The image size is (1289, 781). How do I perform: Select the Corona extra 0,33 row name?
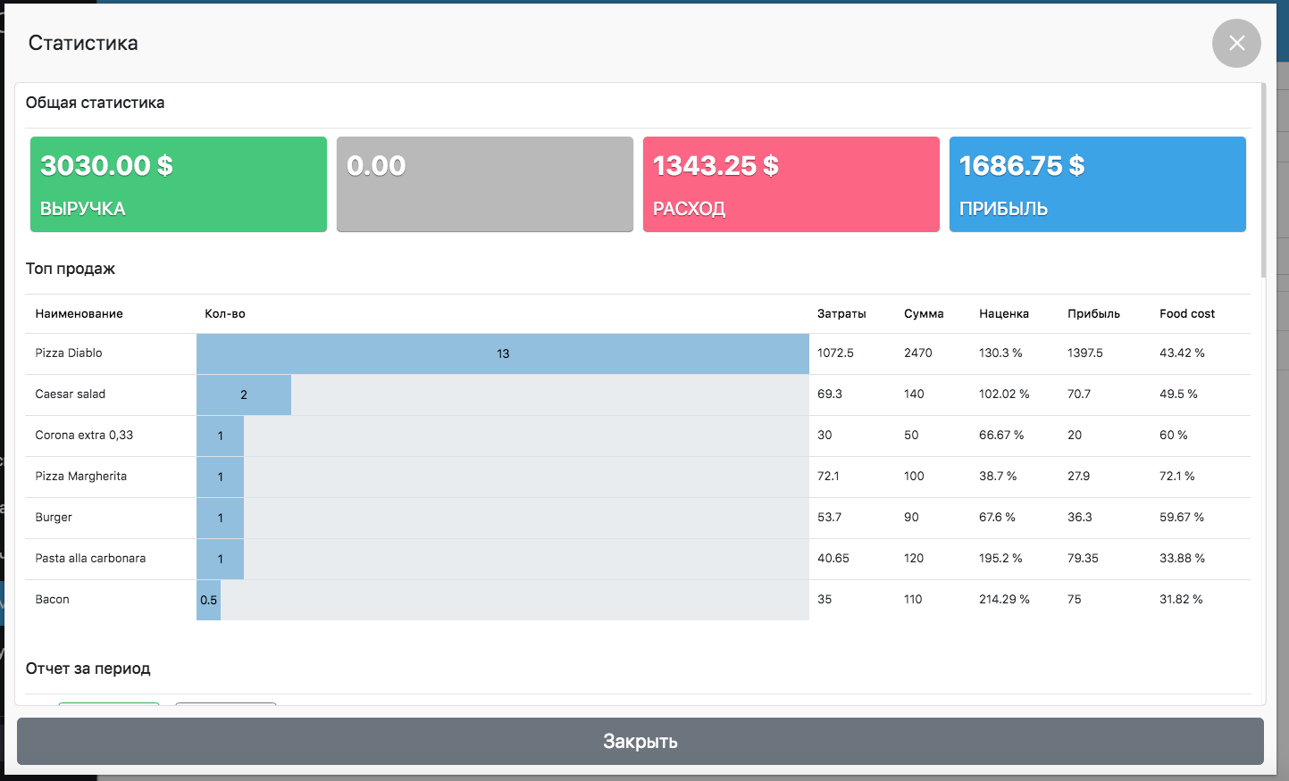(84, 436)
